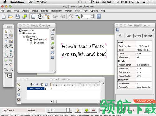
Task: Toggle the Score/Timeline clock icon in toolbar
Action: point(40,17)
